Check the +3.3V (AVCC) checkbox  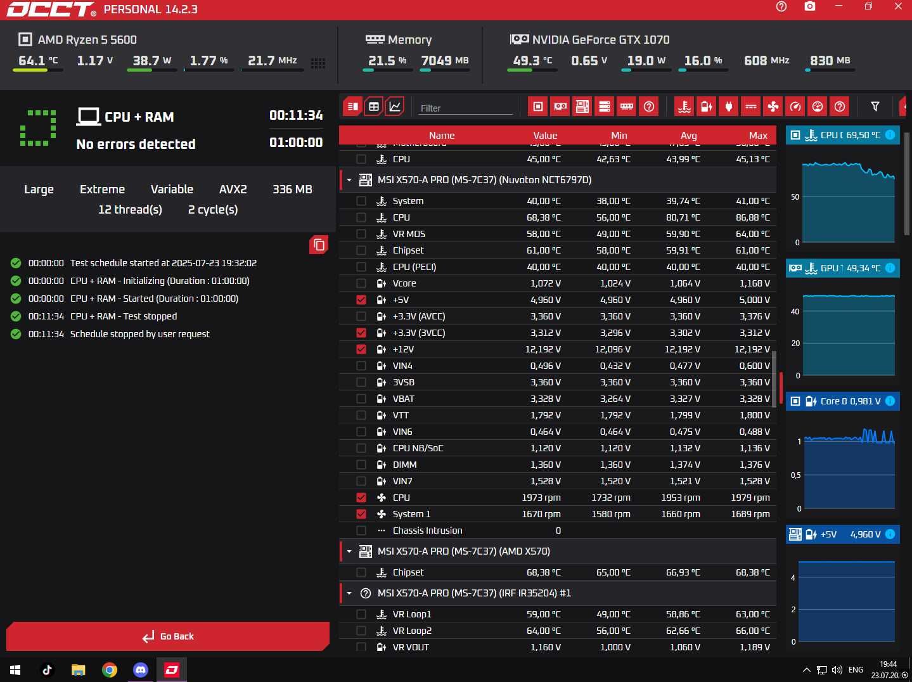tap(361, 316)
